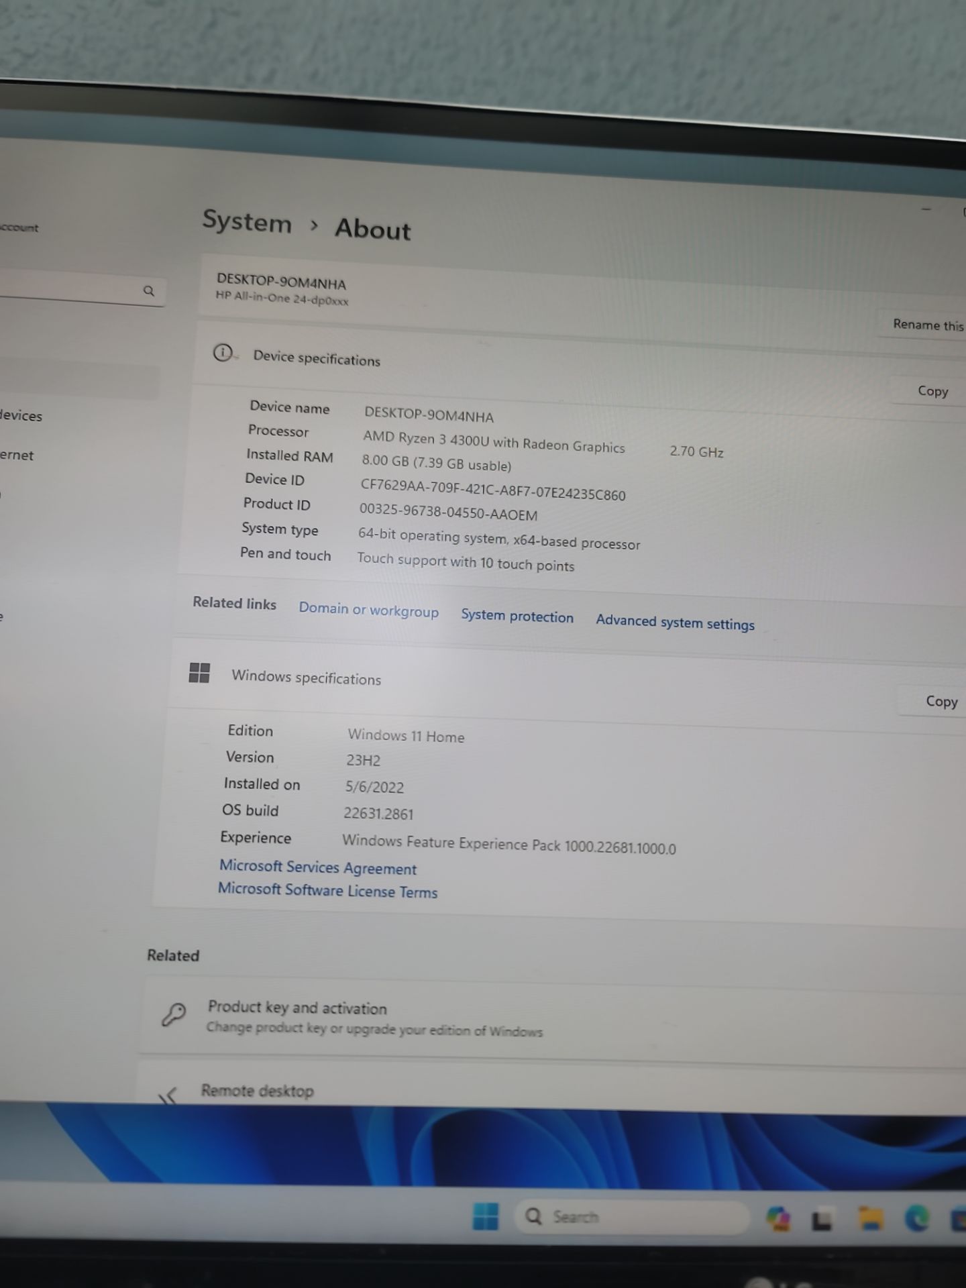
Task: Click the 8.00 GB installed RAM value
Action: click(x=436, y=462)
